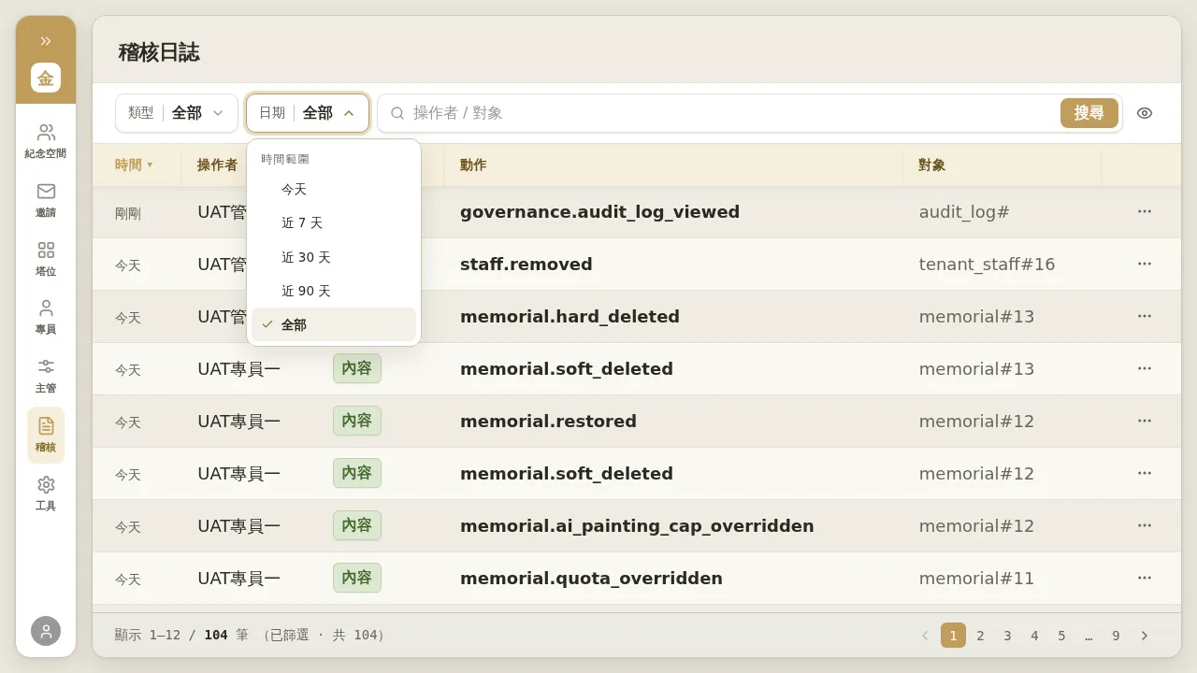Viewport: 1197px width, 673px height.
Task: Open 塔位 grid icon in sidebar
Action: [46, 259]
